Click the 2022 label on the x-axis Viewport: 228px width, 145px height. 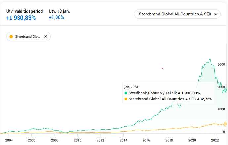coord(215,140)
